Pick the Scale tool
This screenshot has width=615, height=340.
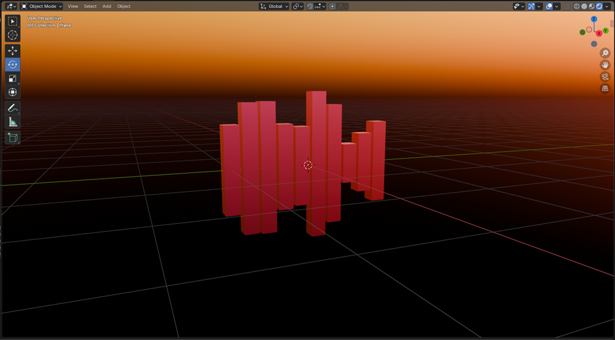12,78
